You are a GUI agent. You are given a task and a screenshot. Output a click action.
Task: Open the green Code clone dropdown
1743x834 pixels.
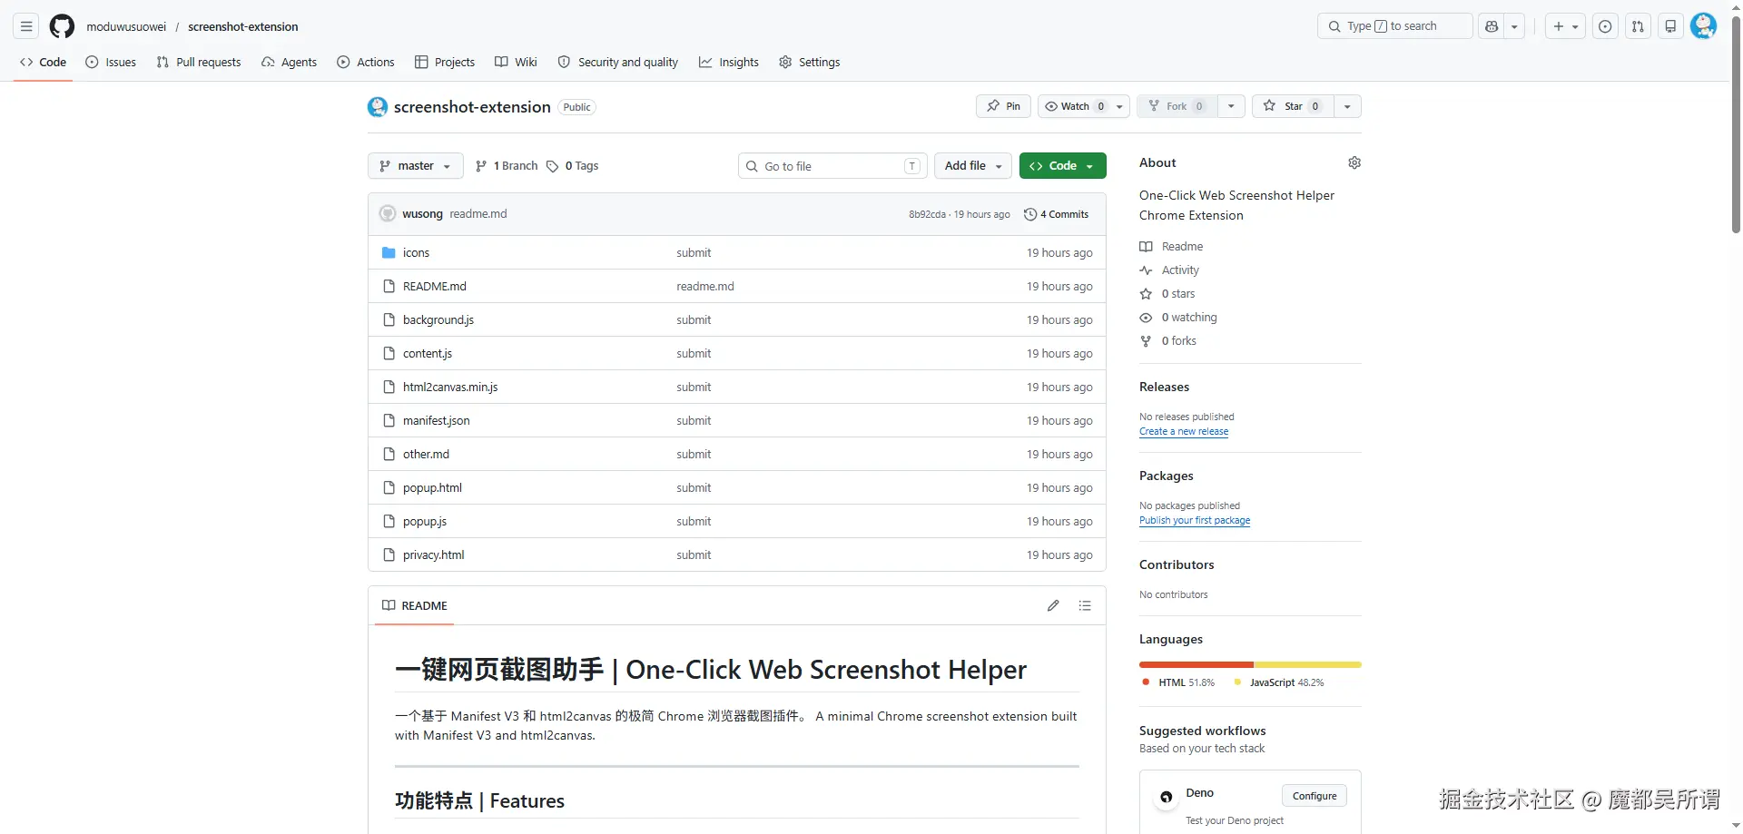(x=1062, y=166)
